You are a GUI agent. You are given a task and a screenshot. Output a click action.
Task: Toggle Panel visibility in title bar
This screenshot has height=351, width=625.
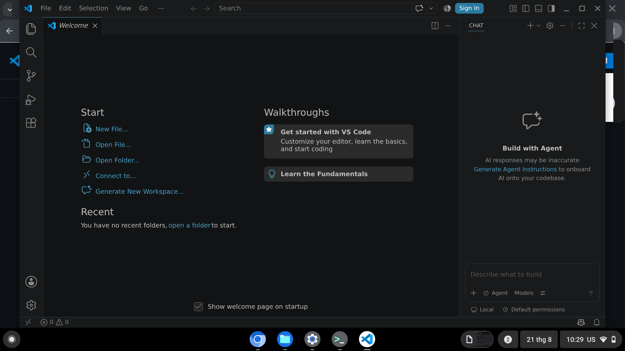point(538,8)
